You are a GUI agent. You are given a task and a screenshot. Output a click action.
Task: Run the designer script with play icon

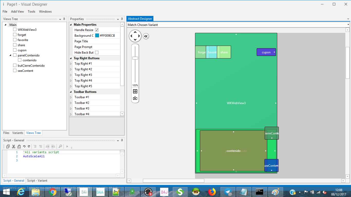[67, 146]
